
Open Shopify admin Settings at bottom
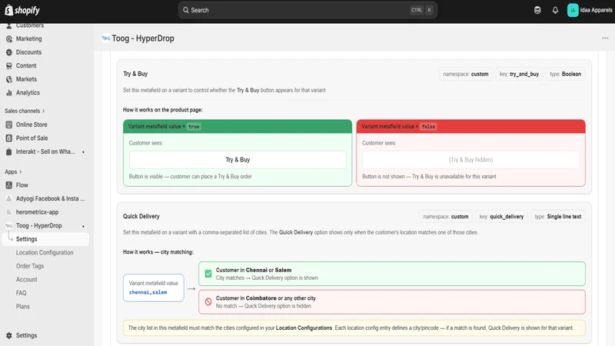(x=26, y=336)
